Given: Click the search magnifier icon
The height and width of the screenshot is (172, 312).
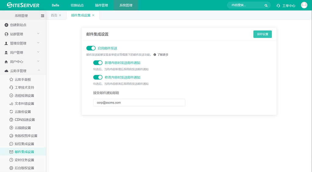Looking at the screenshot, I should (x=266, y=5).
